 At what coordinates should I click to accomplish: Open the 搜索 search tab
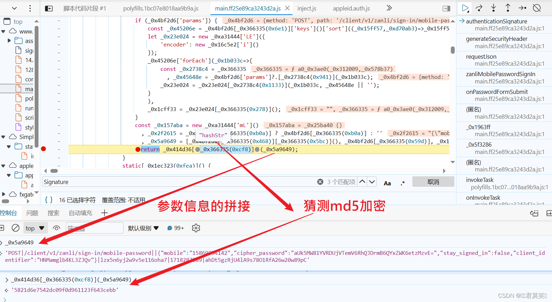pos(54,213)
